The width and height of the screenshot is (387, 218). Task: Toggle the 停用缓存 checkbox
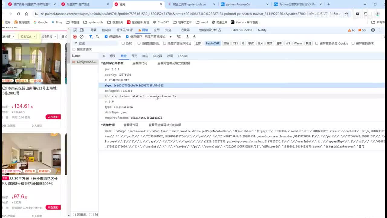[x=127, y=37]
